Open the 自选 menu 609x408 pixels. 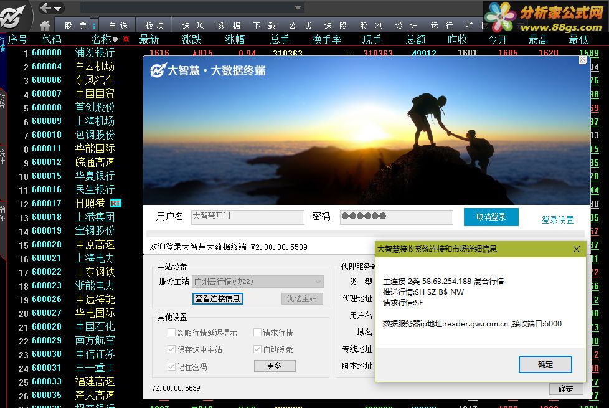[118, 26]
